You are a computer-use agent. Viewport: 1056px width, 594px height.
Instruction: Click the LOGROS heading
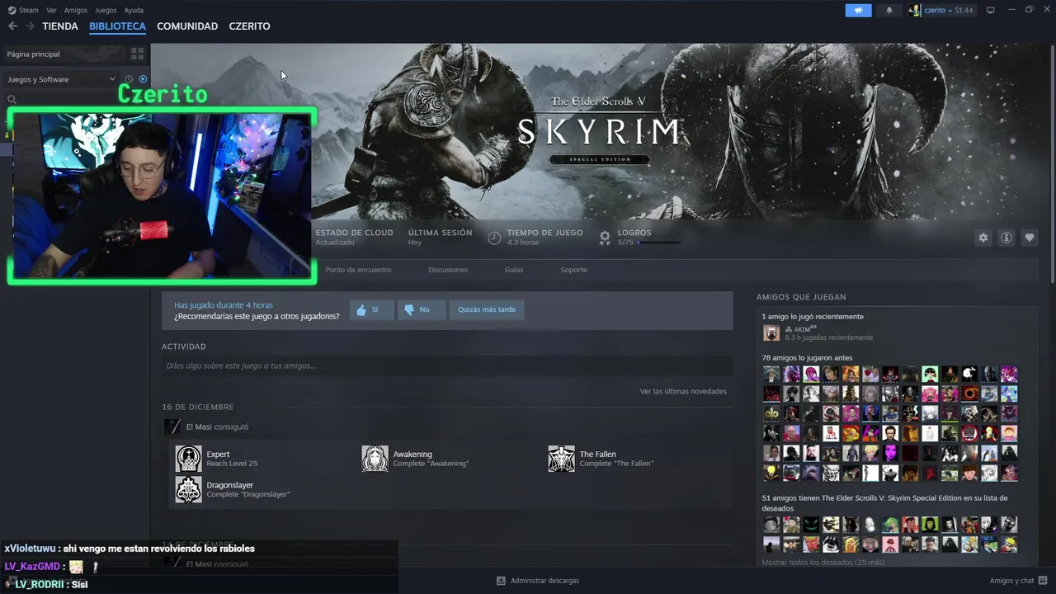click(634, 233)
